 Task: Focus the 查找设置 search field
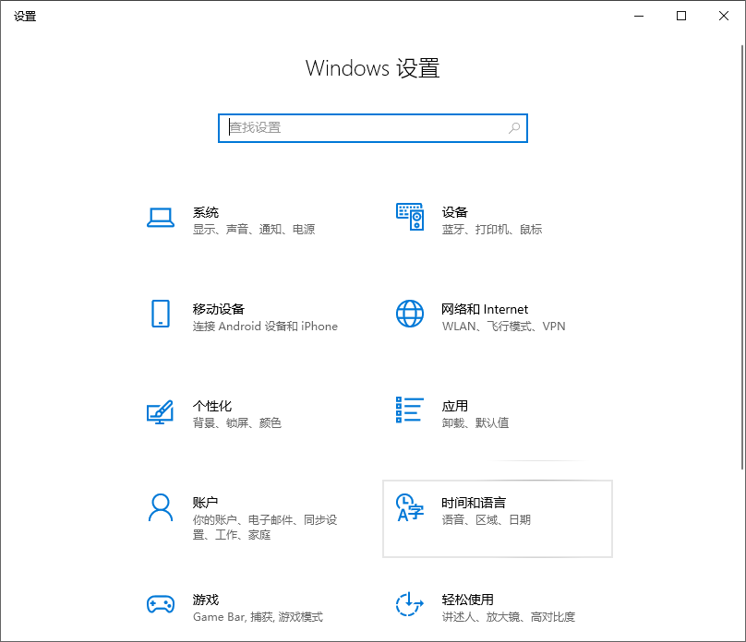tap(373, 128)
